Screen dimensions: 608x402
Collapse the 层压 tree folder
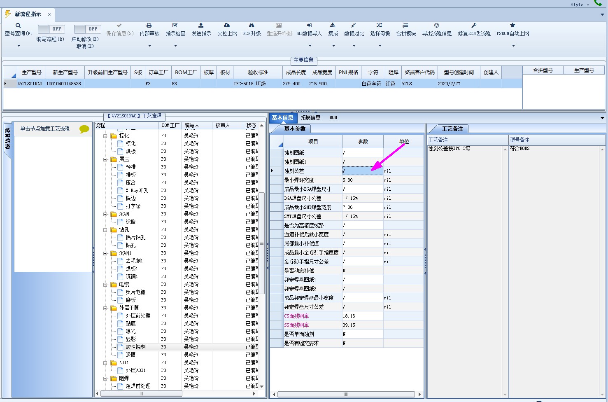(x=106, y=159)
